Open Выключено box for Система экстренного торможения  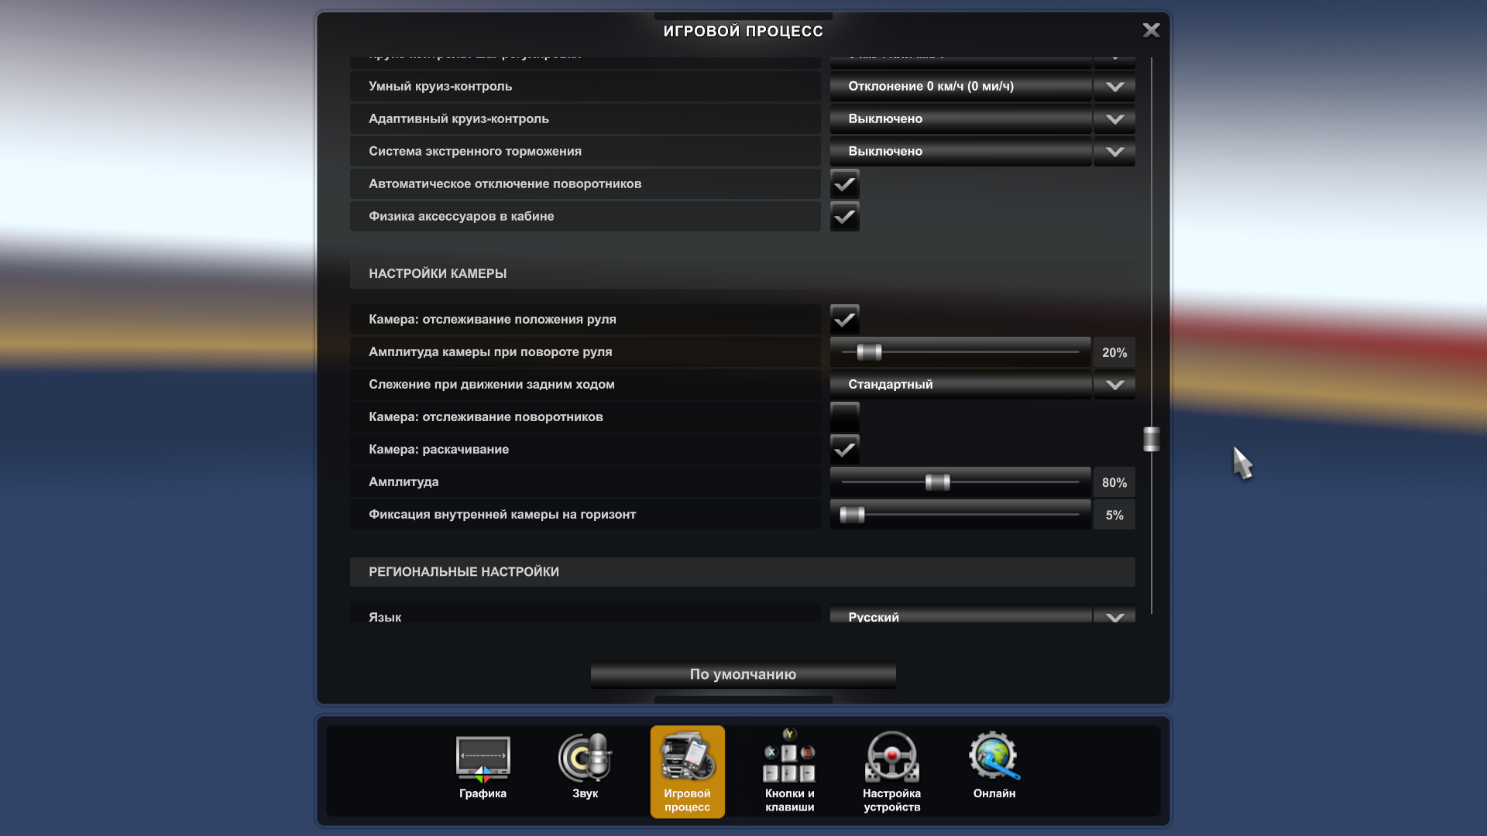pyautogui.click(x=960, y=152)
